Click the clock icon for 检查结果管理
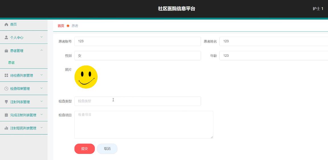The height and width of the screenshot is (160, 328). pos(6,89)
